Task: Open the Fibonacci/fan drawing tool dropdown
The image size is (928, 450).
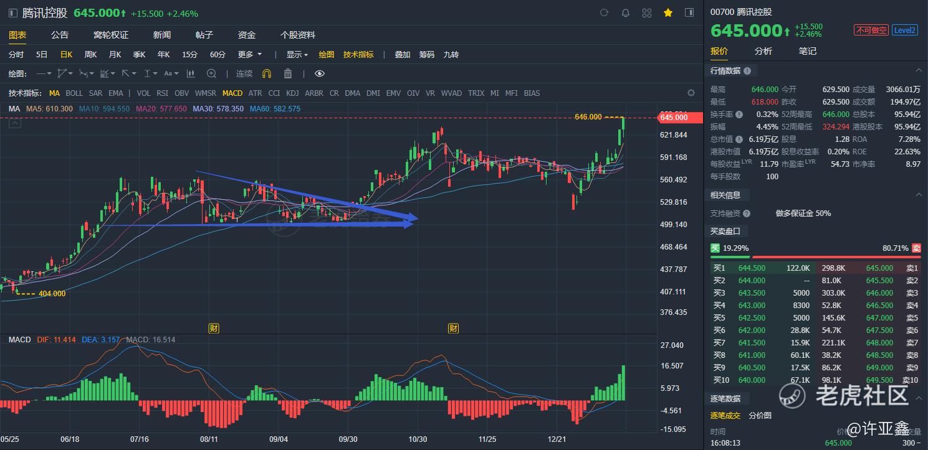Action: point(108,73)
